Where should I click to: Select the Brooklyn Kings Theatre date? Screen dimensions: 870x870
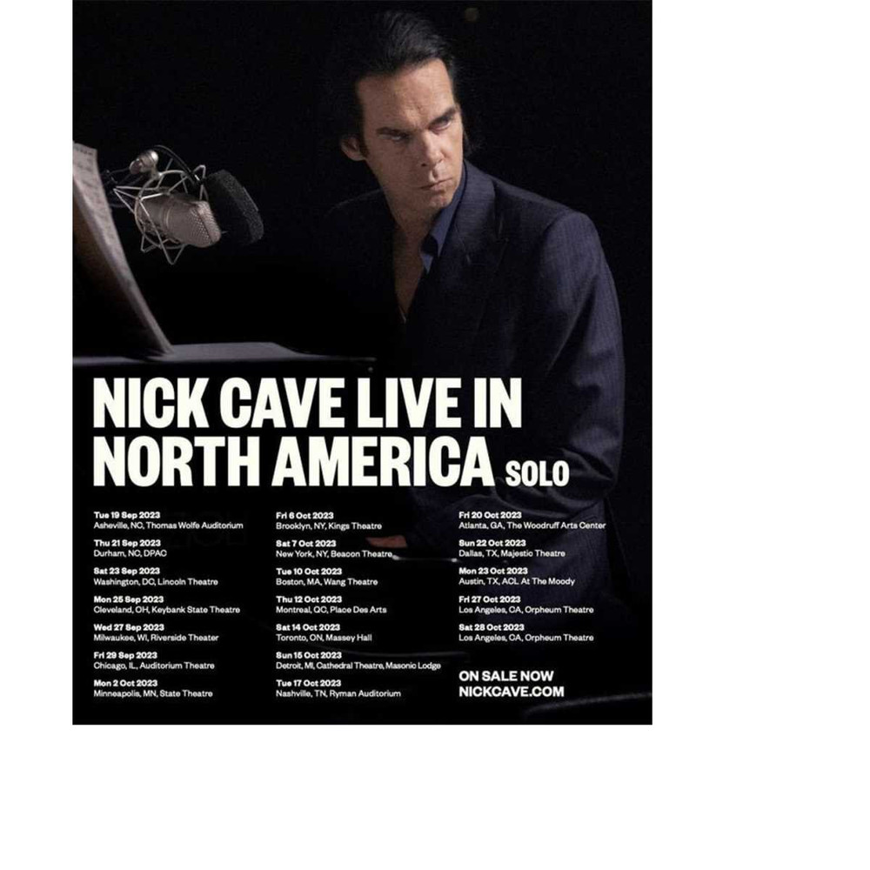[x=329, y=520]
